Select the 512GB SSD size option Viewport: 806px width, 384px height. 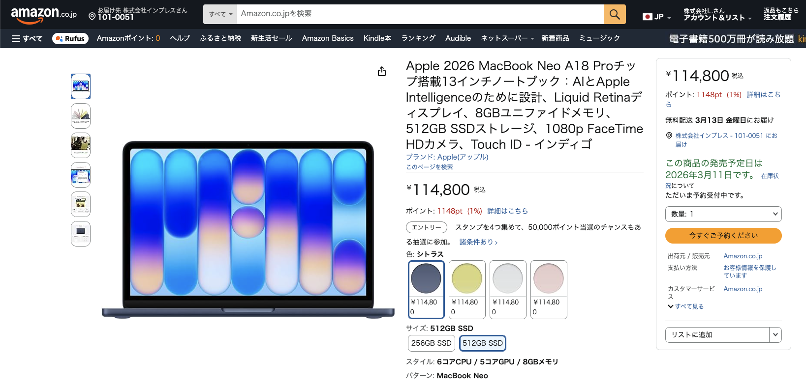point(483,343)
